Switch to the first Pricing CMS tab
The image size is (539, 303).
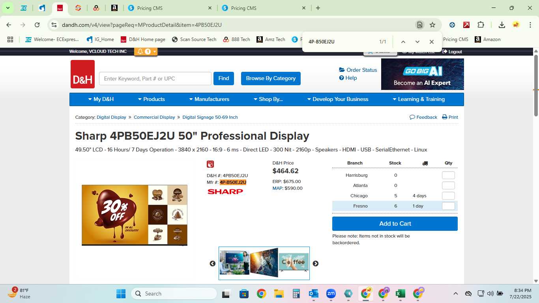[x=170, y=8]
